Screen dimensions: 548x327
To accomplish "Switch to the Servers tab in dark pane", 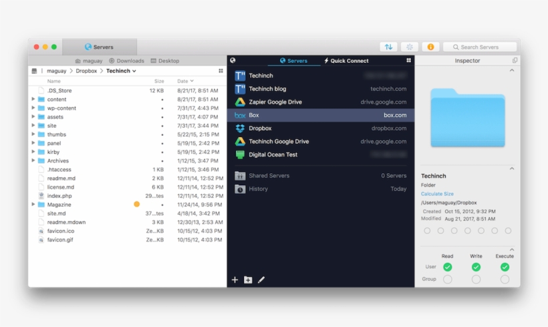I will click(x=293, y=61).
